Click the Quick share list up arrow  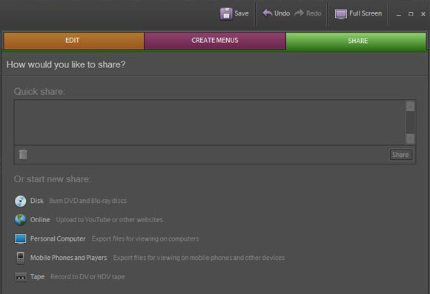pos(410,107)
